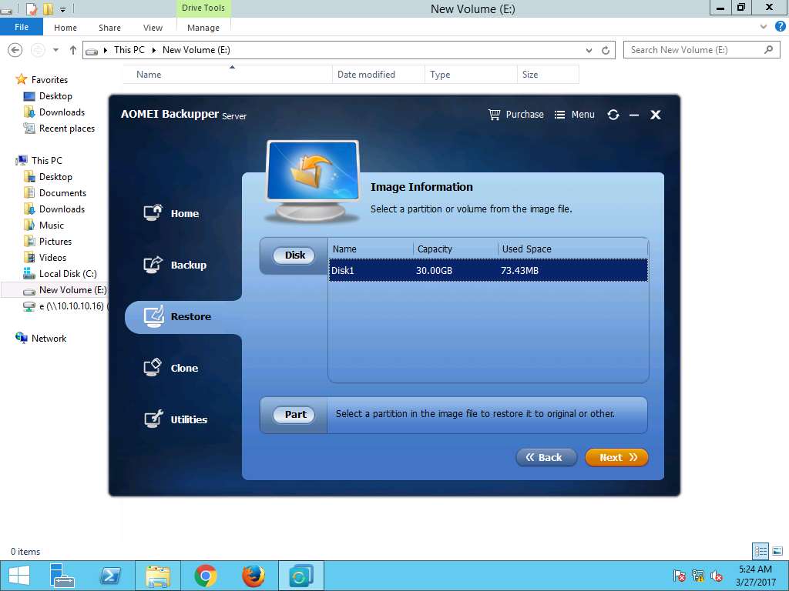The width and height of the screenshot is (789, 591).
Task: Open the Share ribbon tab in Explorer
Action: pyautogui.click(x=109, y=28)
